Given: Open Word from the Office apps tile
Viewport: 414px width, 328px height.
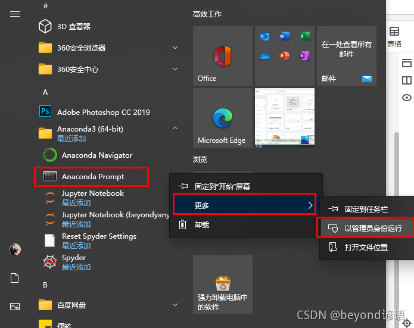Looking at the screenshot, I should tap(284, 36).
